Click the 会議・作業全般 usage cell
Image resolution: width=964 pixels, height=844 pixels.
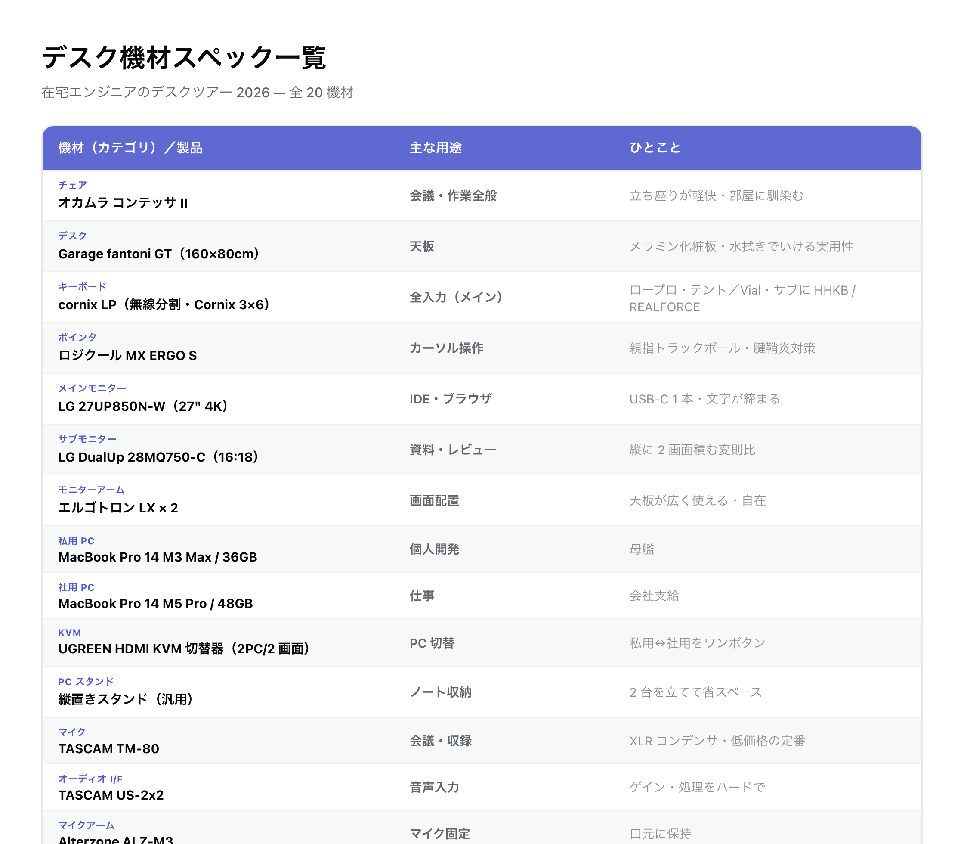(453, 195)
